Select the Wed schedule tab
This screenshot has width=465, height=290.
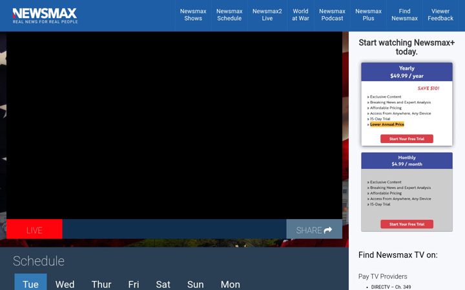pos(65,284)
